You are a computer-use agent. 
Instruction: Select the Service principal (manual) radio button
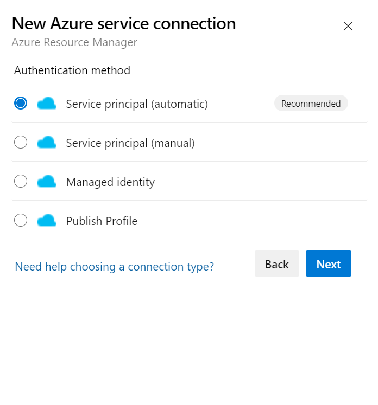(21, 143)
